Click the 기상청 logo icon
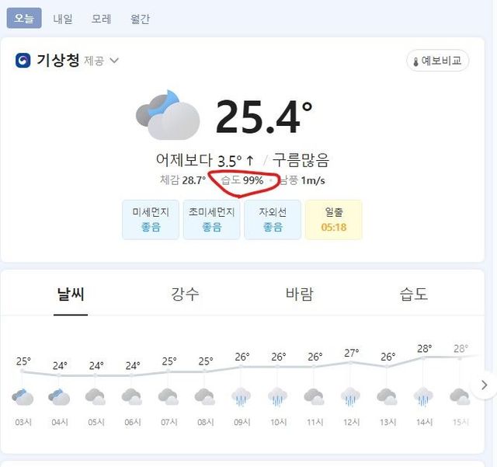 (x=23, y=61)
